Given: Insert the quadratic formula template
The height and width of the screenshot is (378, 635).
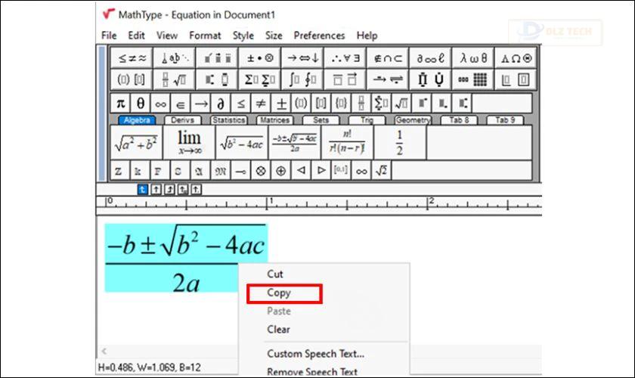Looking at the screenshot, I should (294, 143).
